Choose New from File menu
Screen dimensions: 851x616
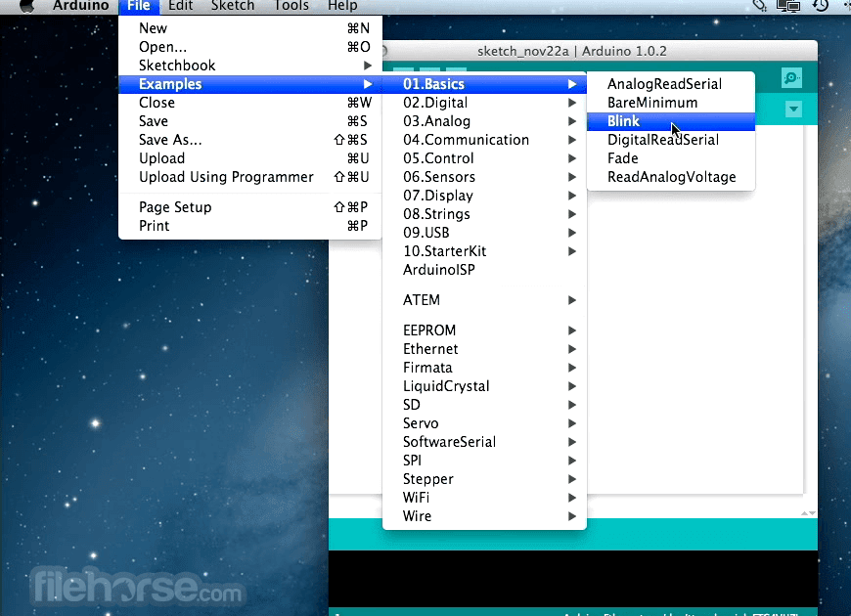pyautogui.click(x=250, y=28)
